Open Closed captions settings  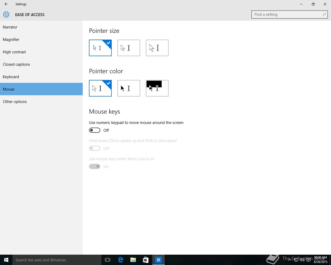tap(41, 64)
